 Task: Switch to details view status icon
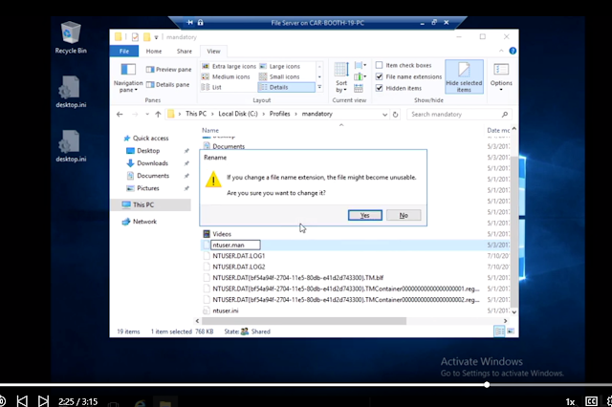(499, 332)
